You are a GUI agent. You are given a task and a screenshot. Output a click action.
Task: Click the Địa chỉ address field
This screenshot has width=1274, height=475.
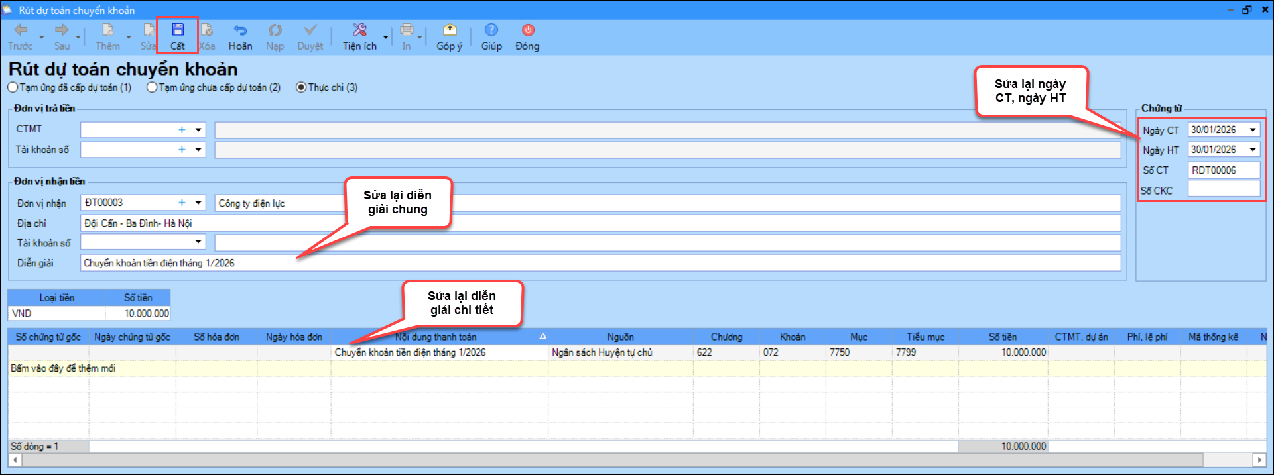(600, 223)
